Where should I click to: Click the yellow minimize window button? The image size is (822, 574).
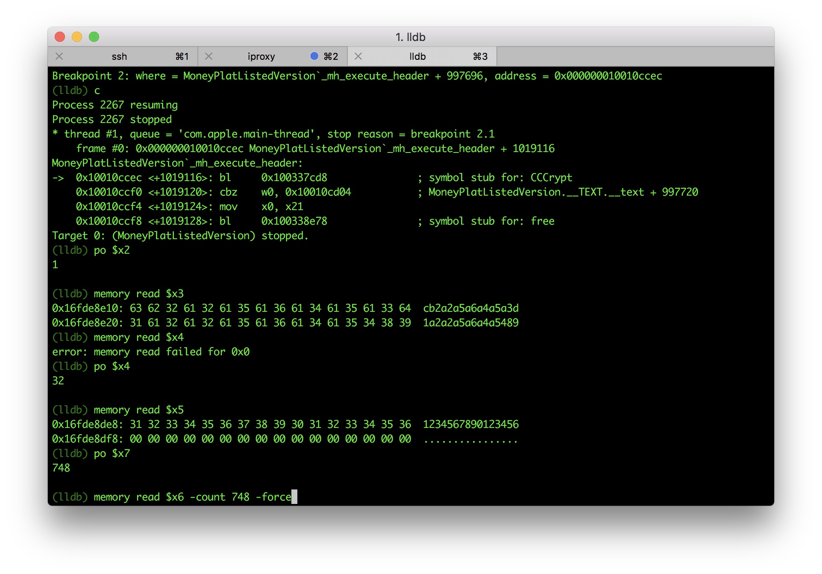pos(77,37)
